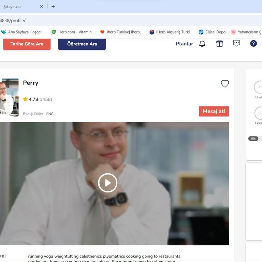262x262 pixels.
Task: Click the iHerb.com green leaf favicon
Action: (x=53, y=32)
